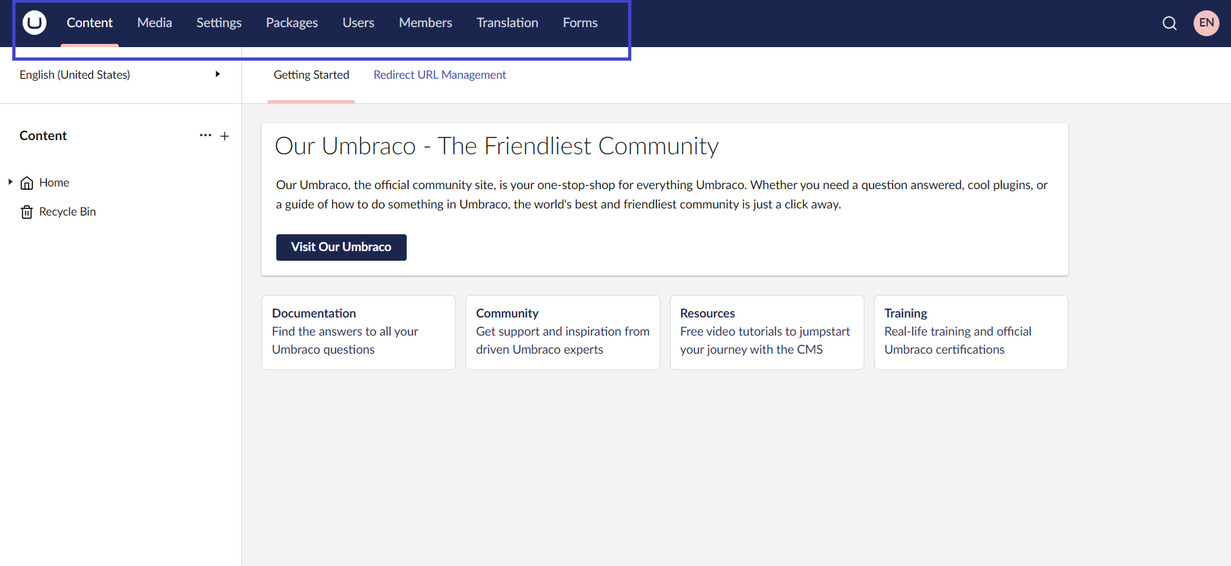Switch to the Media section
This screenshot has width=1231, height=566.
point(155,23)
